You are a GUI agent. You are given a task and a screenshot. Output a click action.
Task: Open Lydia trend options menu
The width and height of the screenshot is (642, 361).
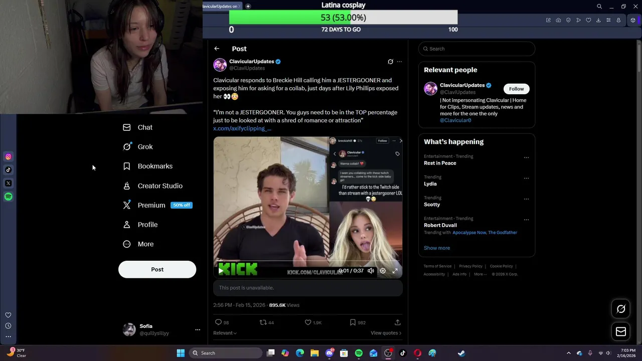coord(526,178)
